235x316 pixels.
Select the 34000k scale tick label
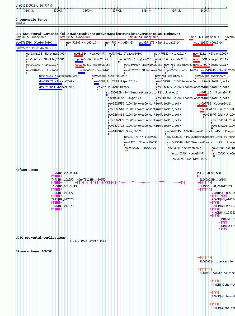205,11
